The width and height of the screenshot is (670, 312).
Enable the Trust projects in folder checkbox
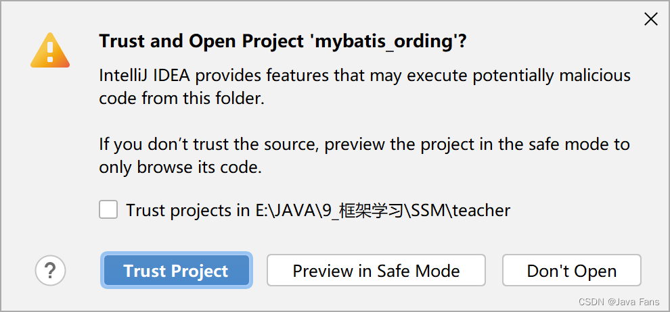pos(108,210)
